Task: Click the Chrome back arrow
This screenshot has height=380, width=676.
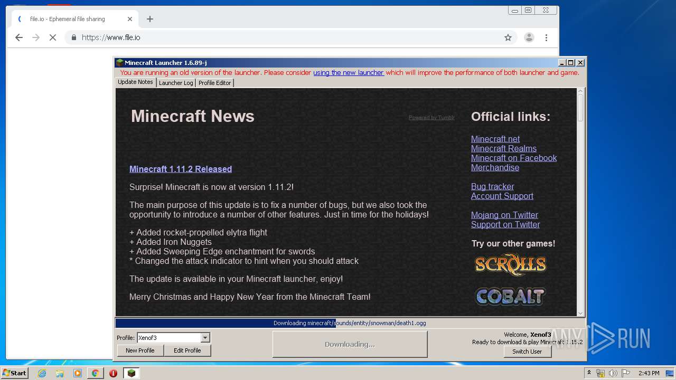Action: coord(19,37)
